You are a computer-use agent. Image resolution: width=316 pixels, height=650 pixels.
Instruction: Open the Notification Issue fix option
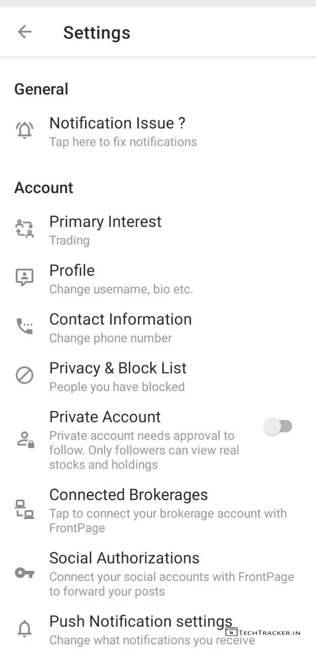pyautogui.click(x=117, y=123)
